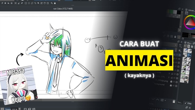
Task: Select the green pencil brush preset
Action: [184, 67]
